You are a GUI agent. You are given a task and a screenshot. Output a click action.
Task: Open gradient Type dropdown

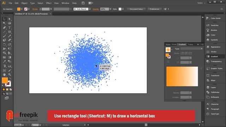tap(191, 49)
